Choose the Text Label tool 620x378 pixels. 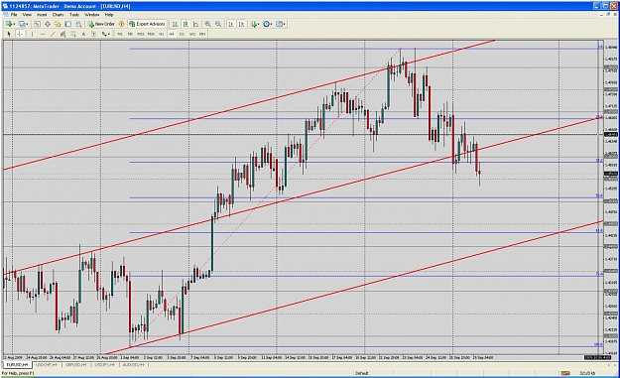(93, 34)
